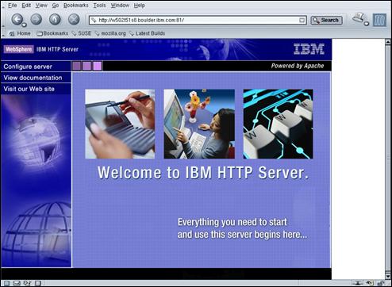Click the IBM logo in page header

point(309,49)
